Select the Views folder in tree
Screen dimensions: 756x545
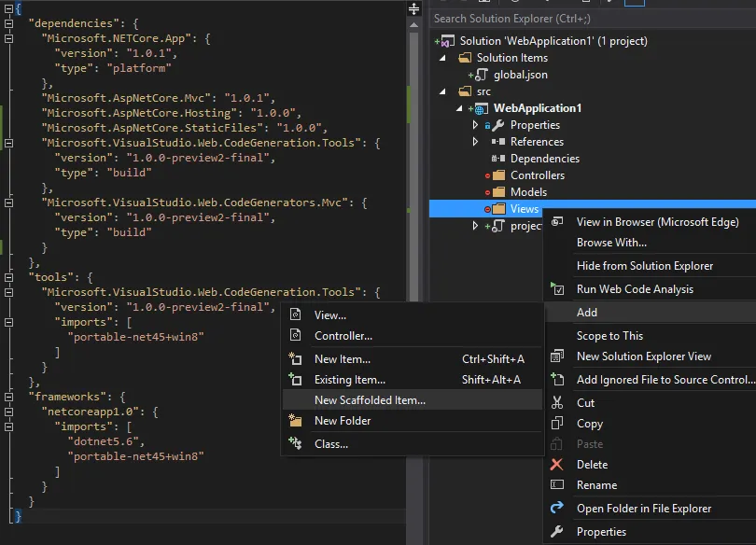(525, 209)
